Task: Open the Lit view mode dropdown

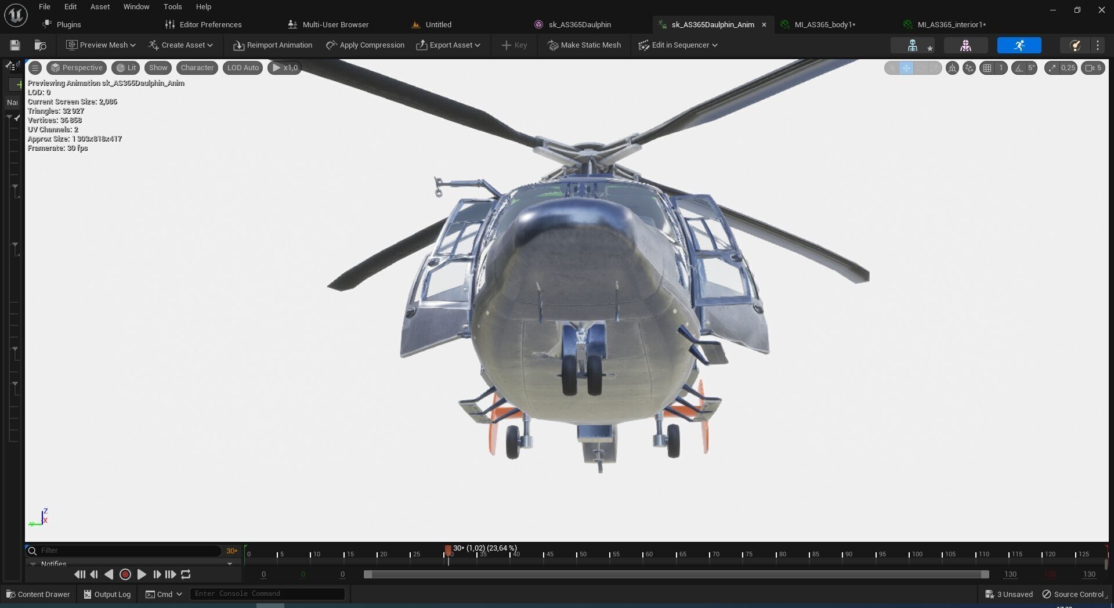Action: pos(126,68)
